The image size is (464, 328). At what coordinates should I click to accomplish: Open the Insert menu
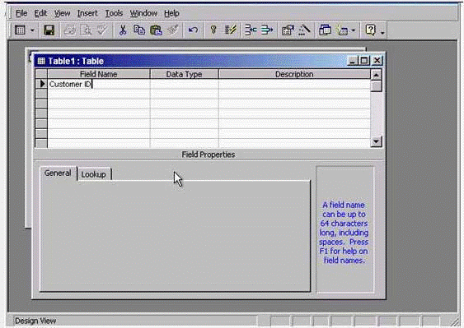pyautogui.click(x=87, y=13)
